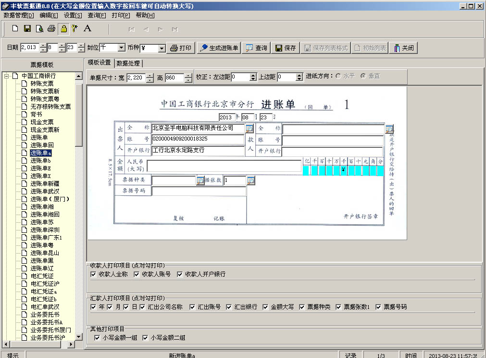Click the printer icon in top toolbar
This screenshot has height=358, width=486.
(x=51, y=28)
